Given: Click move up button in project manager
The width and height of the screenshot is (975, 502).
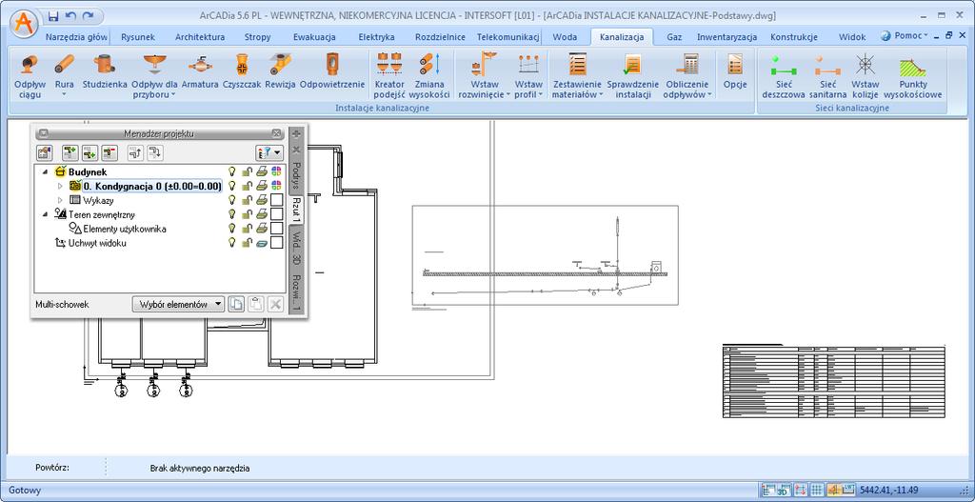Looking at the screenshot, I should pos(135,151).
